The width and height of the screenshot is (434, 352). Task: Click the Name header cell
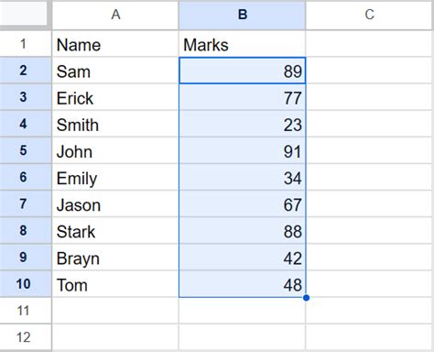115,44
